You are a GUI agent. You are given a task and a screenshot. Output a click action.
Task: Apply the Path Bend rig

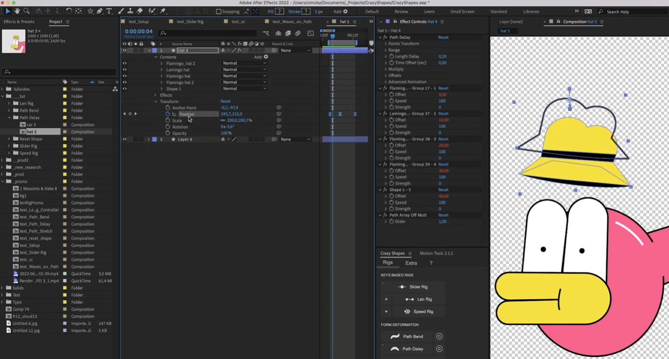(x=410, y=336)
